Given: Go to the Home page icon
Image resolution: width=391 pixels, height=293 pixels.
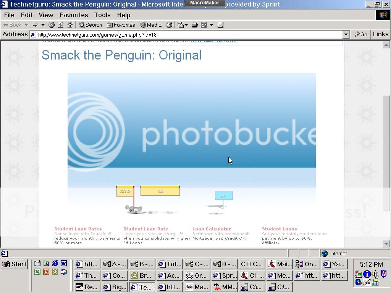Looking at the screenshot, I should 70,25.
